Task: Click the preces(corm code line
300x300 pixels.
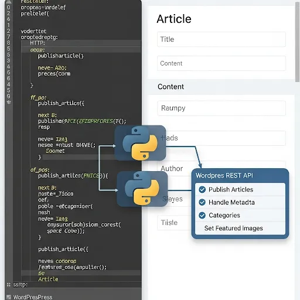Action: click(54, 74)
